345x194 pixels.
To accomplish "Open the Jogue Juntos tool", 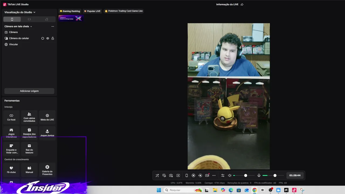I will click(x=47, y=133).
